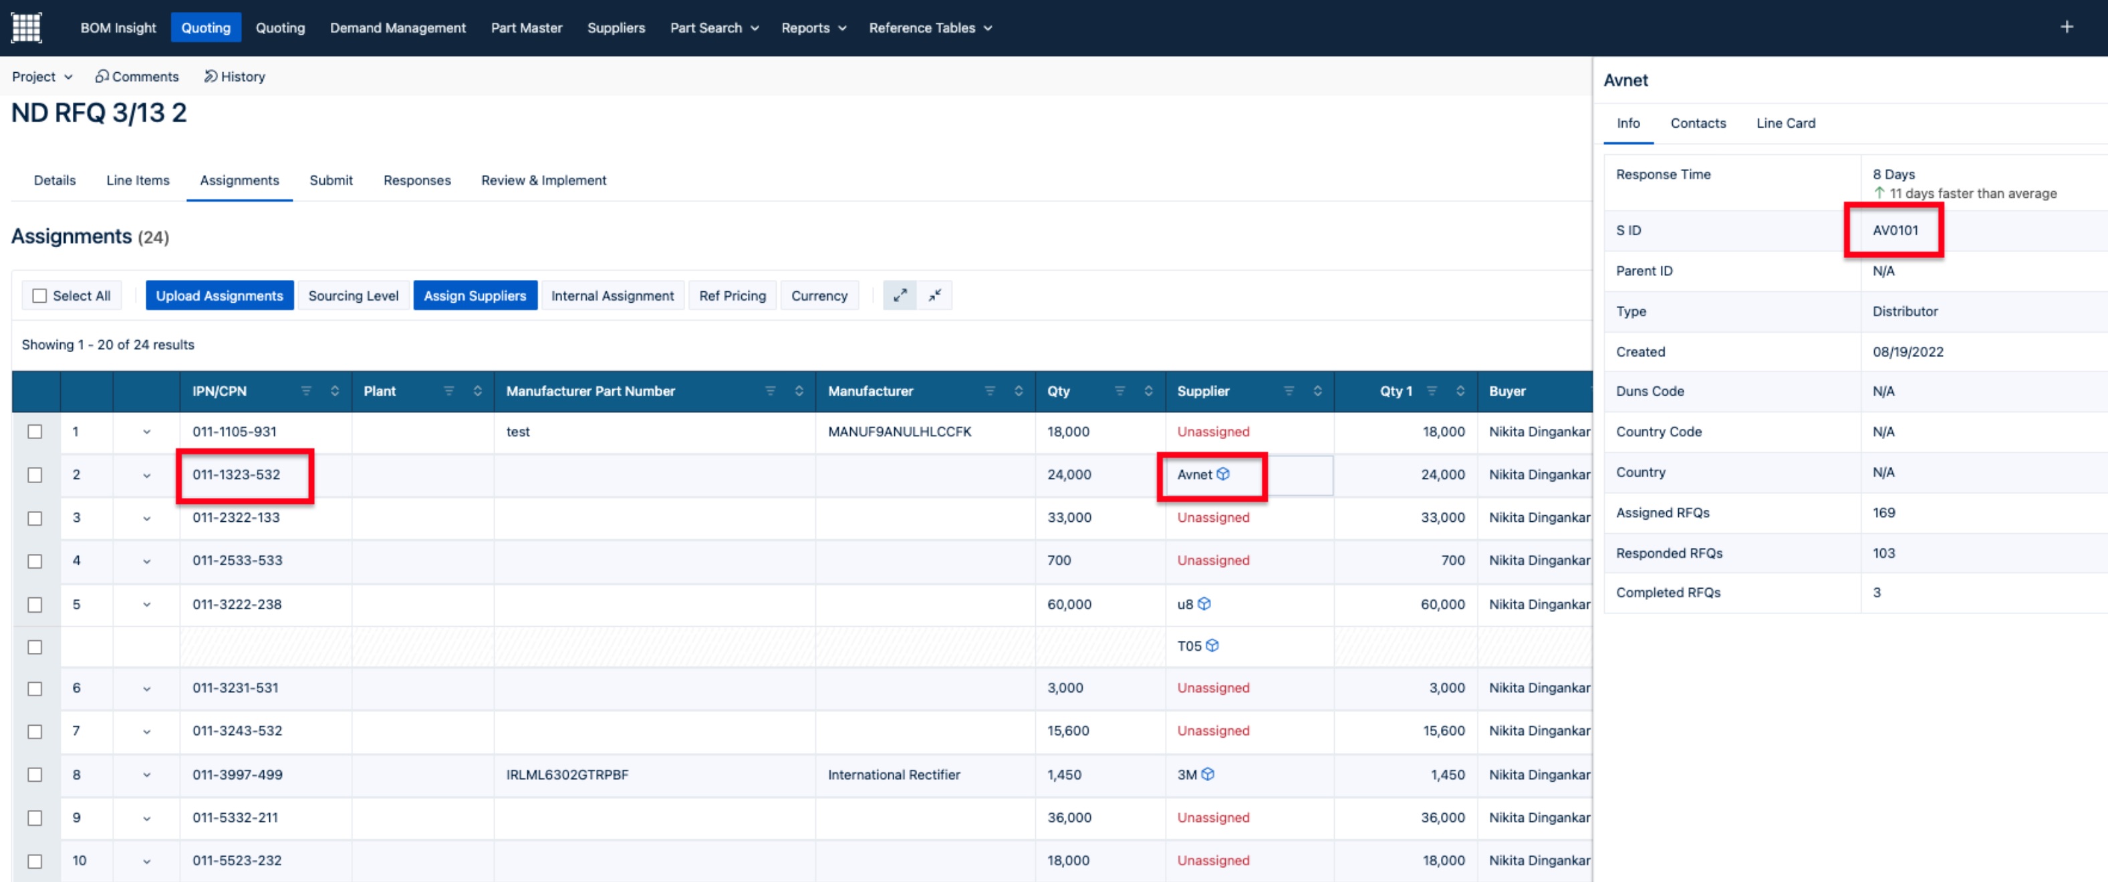Open the app grid launcher icon
This screenshot has width=2108, height=882.
(x=26, y=27)
